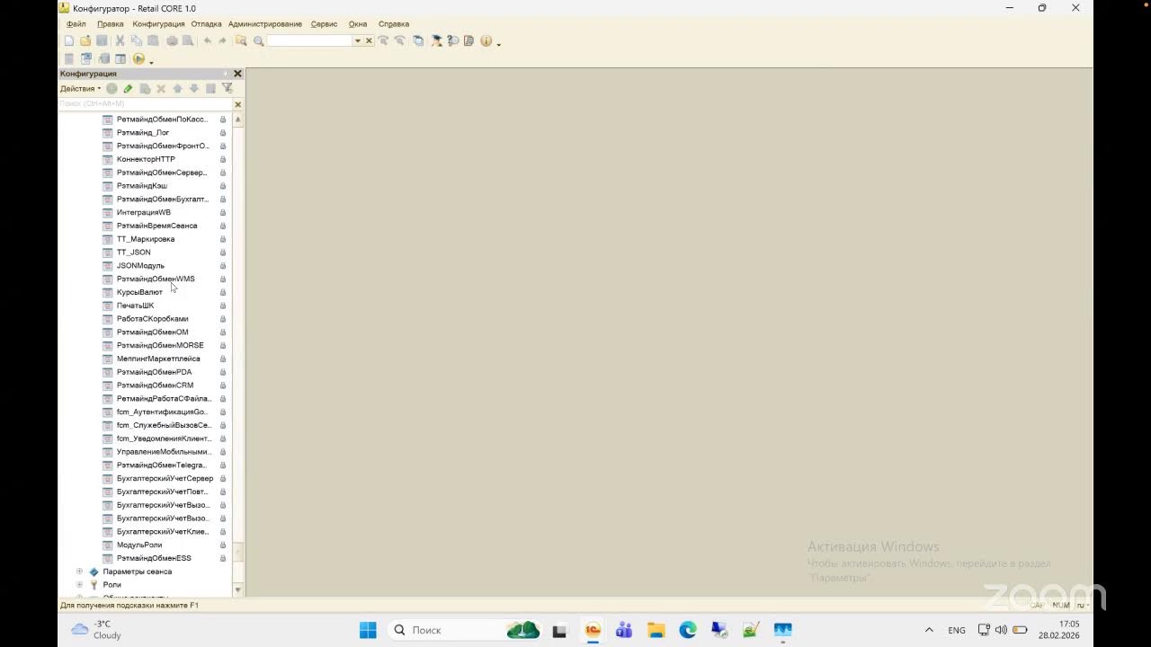Open the Конфигурация menu

(158, 23)
